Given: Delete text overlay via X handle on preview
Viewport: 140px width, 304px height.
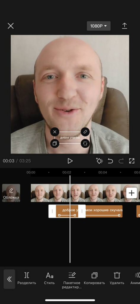Looking at the screenshot, I should tap(55, 132).
